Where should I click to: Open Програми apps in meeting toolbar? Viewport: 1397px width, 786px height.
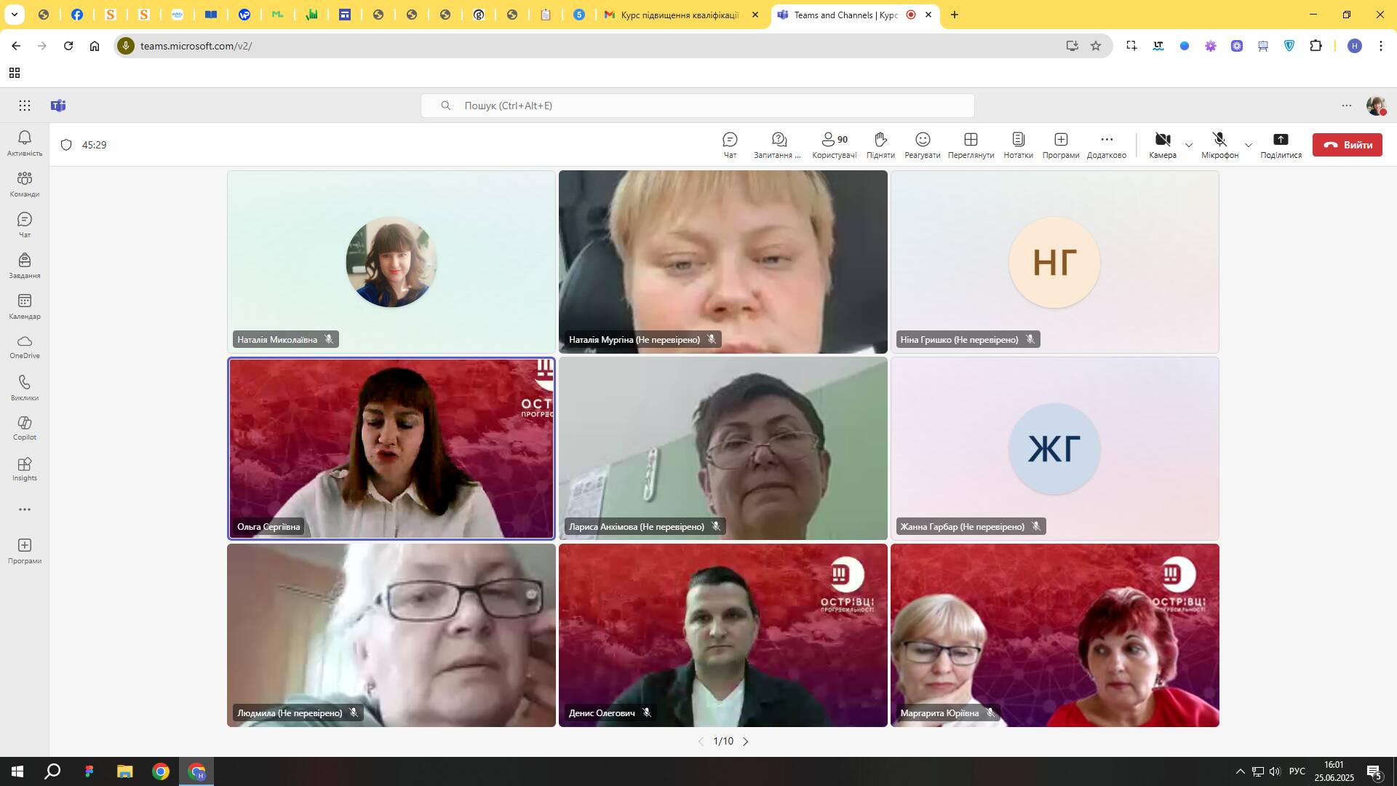(x=1061, y=145)
